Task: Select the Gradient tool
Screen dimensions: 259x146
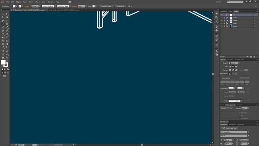Action: tap(7, 44)
